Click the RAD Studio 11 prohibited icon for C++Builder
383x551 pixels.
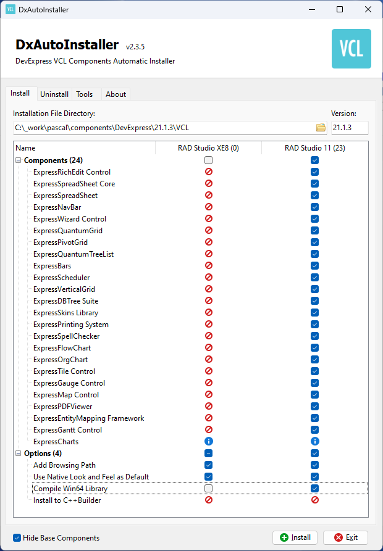pyautogui.click(x=315, y=500)
